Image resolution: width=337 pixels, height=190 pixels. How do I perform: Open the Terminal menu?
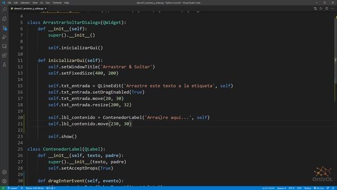(x=57, y=3)
